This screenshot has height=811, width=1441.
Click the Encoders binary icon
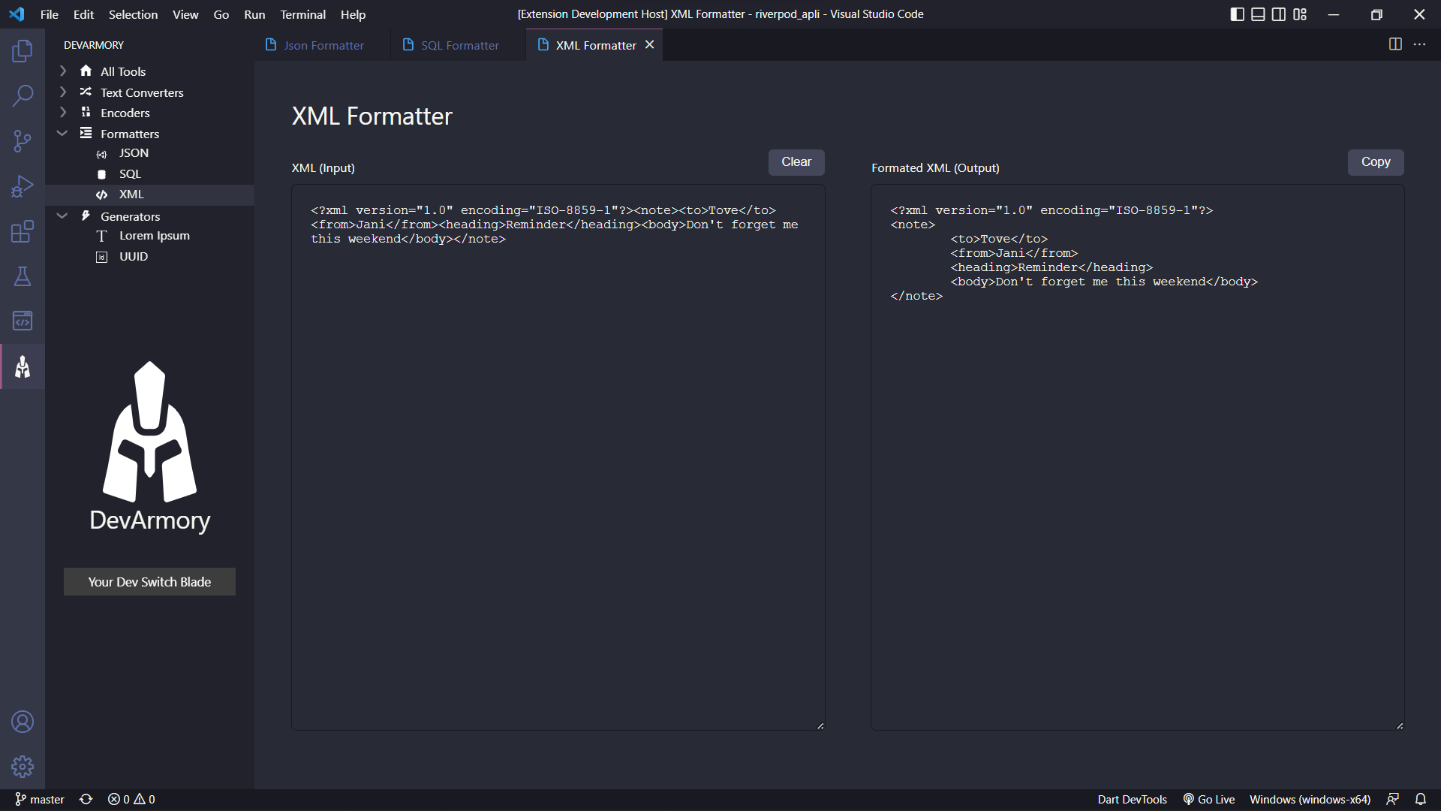[86, 112]
